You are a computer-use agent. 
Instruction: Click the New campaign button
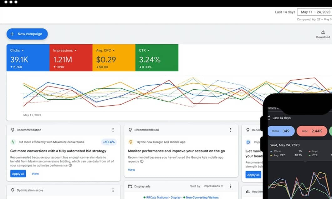[27, 34]
